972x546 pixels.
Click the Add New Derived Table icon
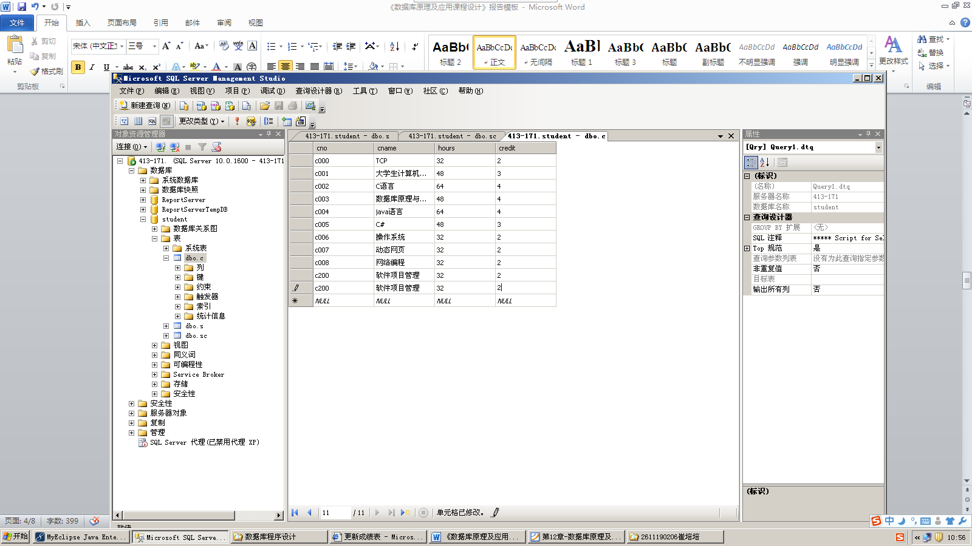click(301, 121)
